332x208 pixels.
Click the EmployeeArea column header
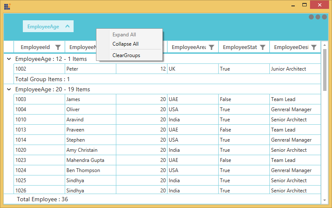click(193, 47)
